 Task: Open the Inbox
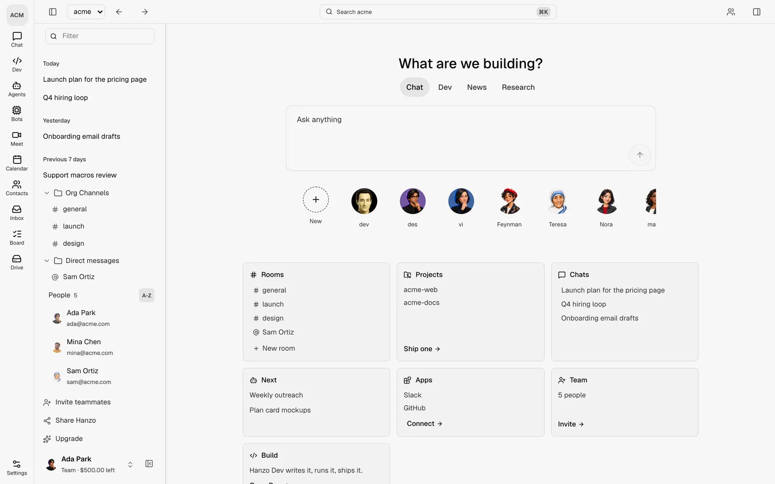pos(17,213)
